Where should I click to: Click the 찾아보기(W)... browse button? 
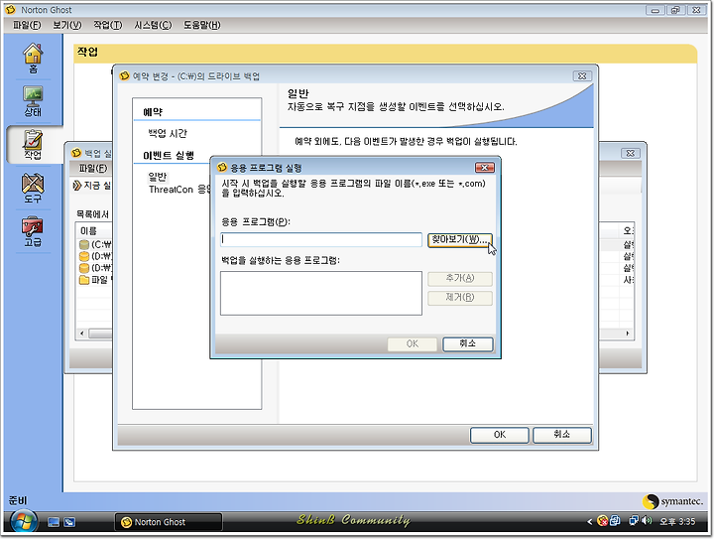[x=460, y=239]
